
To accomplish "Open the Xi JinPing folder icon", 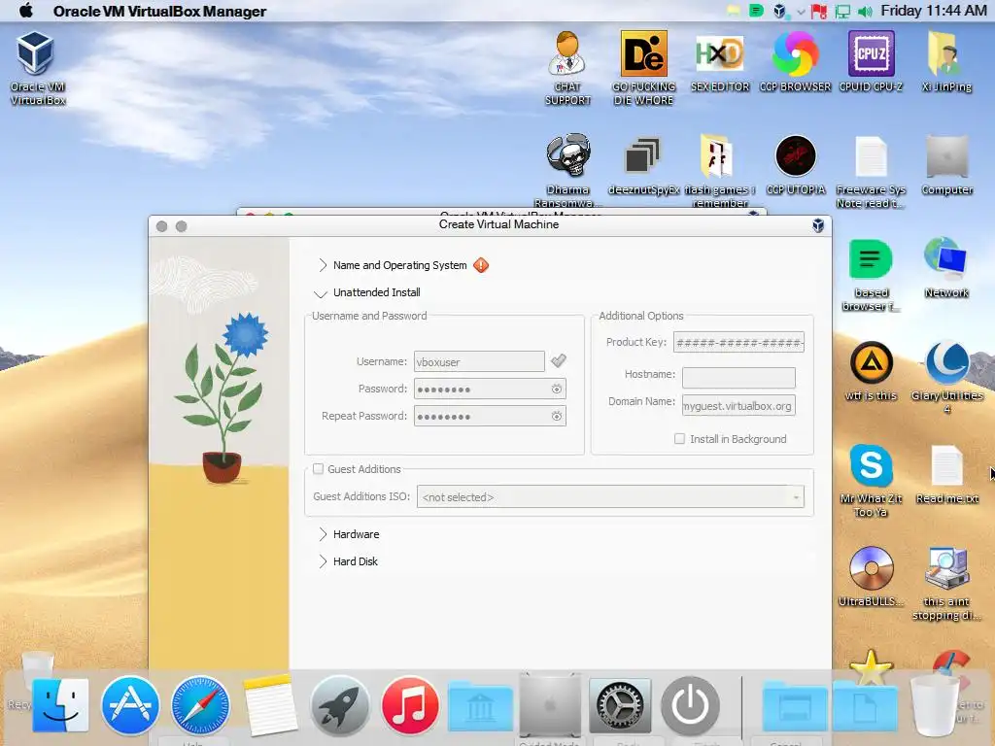I will 946,61.
